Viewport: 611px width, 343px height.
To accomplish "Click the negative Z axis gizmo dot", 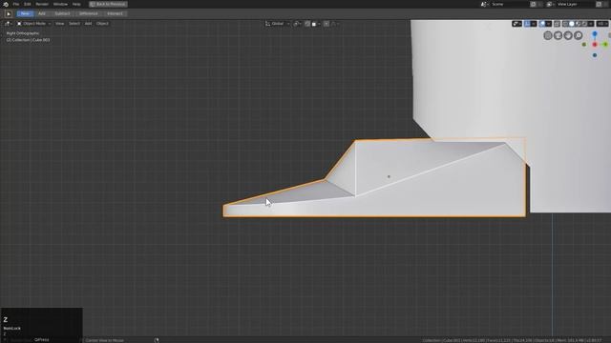I will (595, 55).
